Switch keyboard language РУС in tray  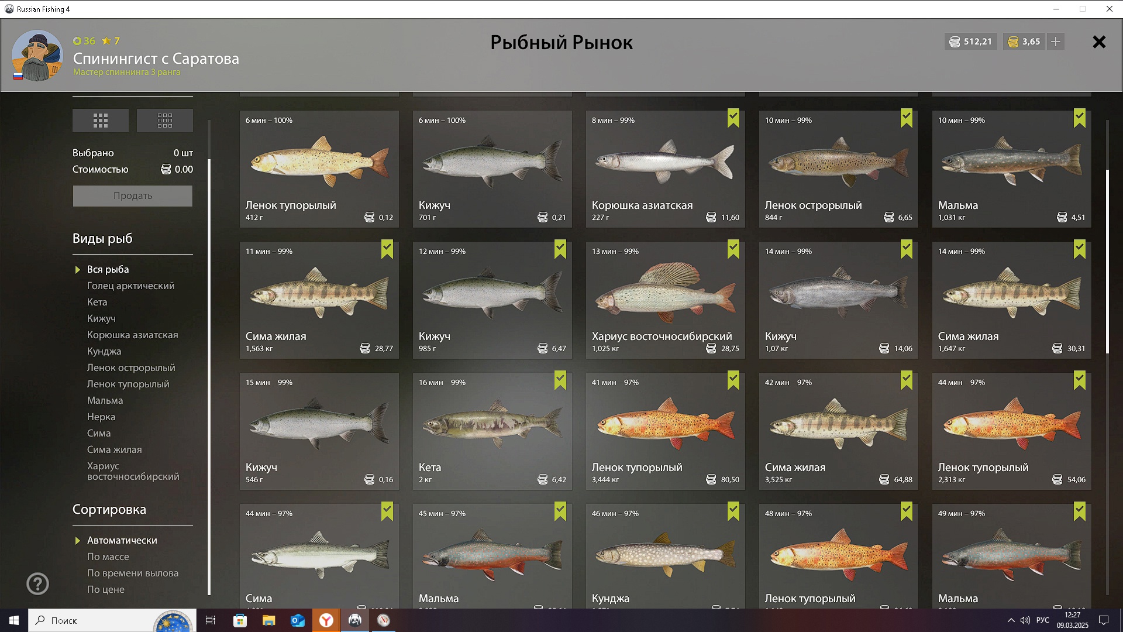coord(1043,620)
